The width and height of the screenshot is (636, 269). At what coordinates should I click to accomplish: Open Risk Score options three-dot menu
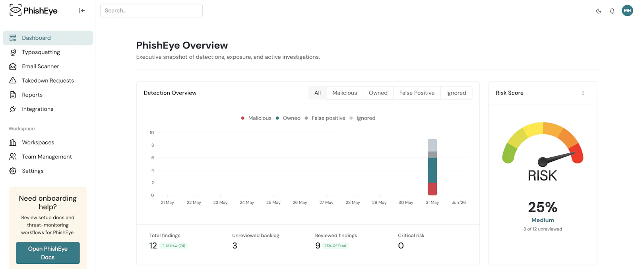[583, 93]
